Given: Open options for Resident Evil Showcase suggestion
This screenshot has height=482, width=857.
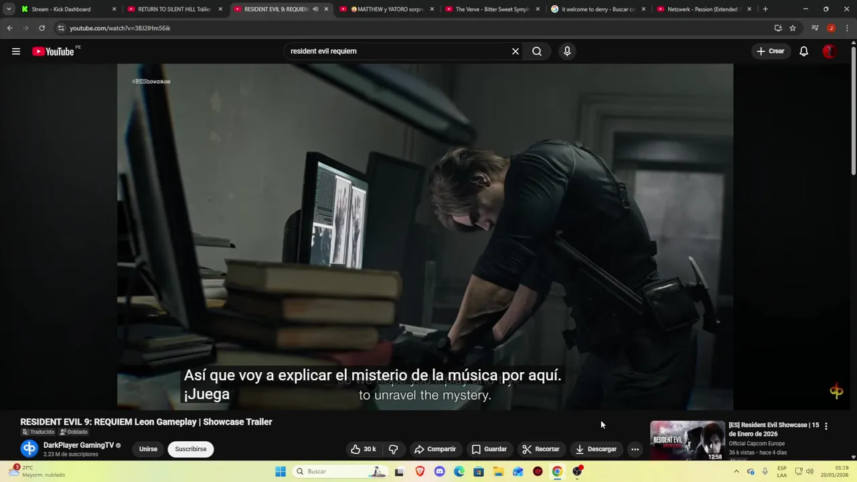Looking at the screenshot, I should [x=826, y=426].
